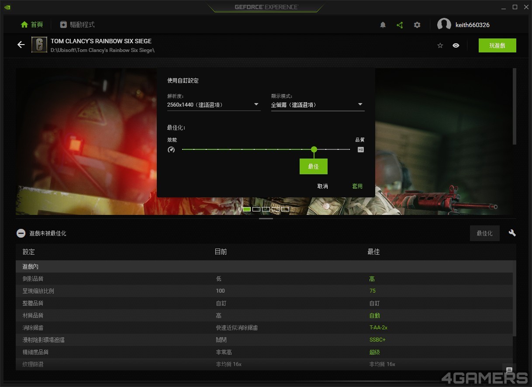Open the keith660326 account menu
Image resolution: width=532 pixels, height=387 pixels.
pos(463,25)
